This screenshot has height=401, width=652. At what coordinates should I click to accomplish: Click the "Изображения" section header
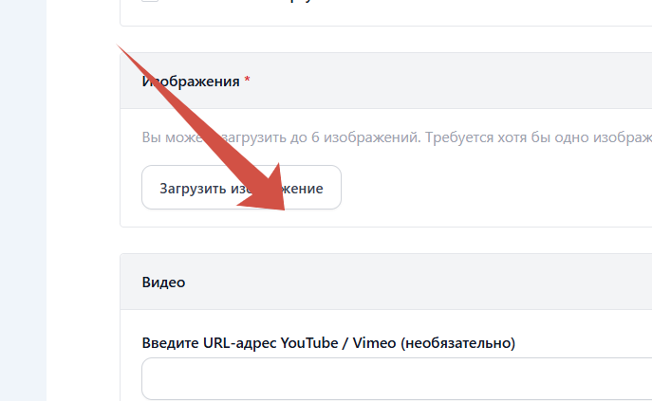tap(190, 82)
